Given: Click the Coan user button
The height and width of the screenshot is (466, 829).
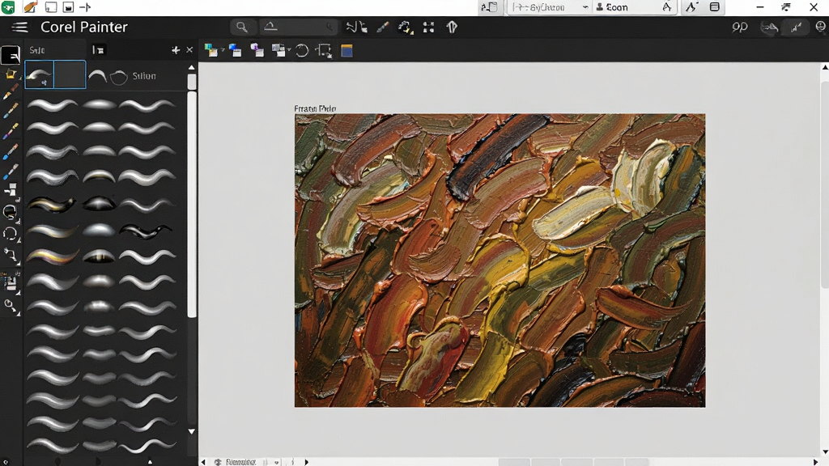Looking at the screenshot, I should pos(612,7).
